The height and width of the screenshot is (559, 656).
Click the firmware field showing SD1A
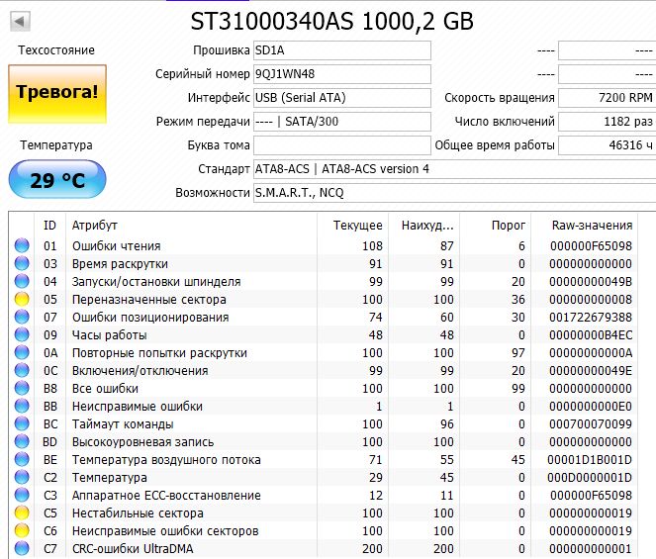pyautogui.click(x=341, y=50)
